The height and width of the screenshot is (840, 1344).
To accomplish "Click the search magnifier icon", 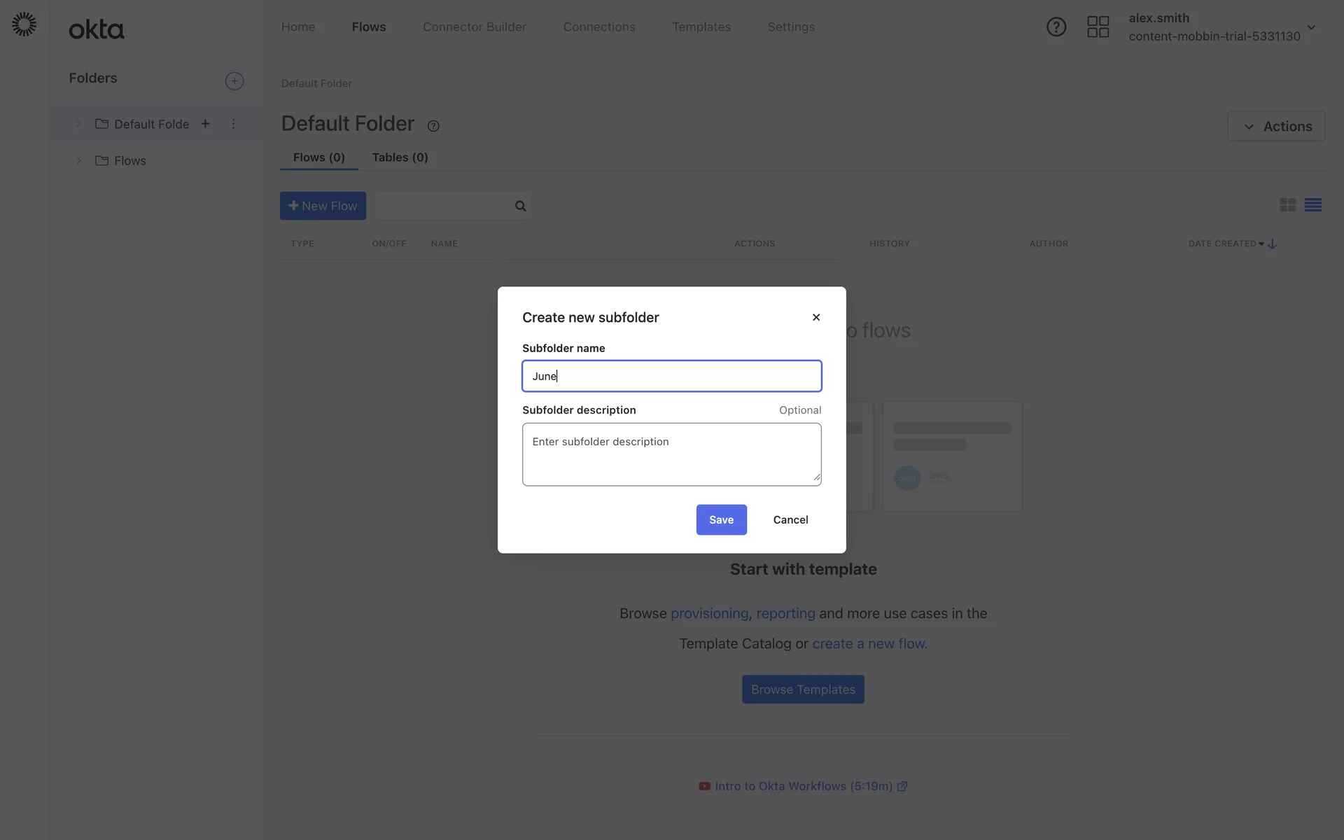I will click(x=520, y=206).
